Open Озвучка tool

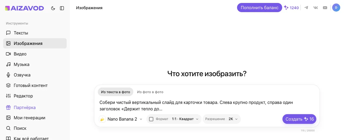[35, 75]
